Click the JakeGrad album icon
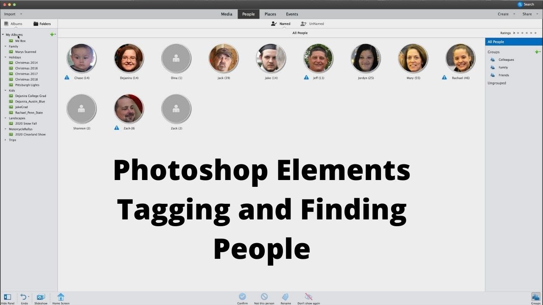543x305 pixels. tap(11, 107)
